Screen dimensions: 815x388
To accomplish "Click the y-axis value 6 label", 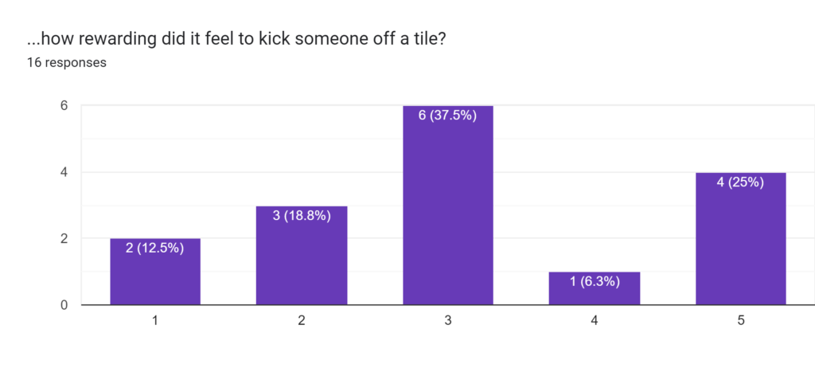I will (x=63, y=106).
